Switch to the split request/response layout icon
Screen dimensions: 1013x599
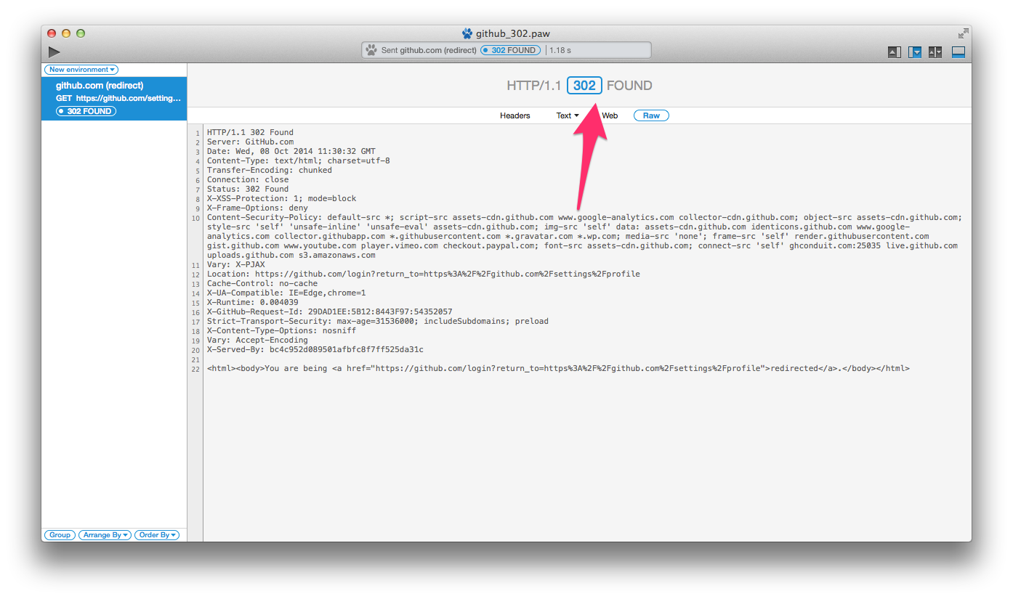[x=935, y=52]
